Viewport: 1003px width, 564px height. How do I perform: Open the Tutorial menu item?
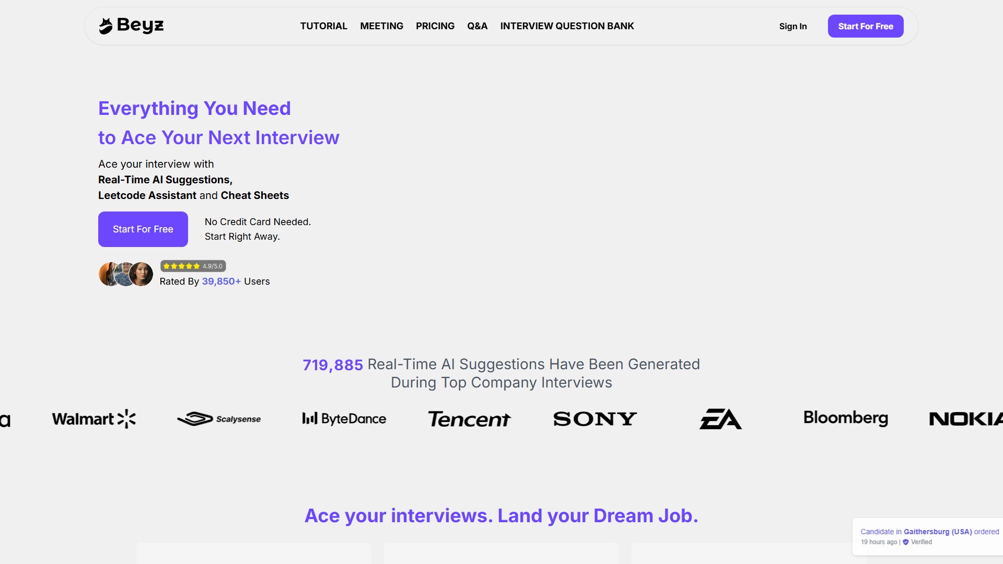click(323, 26)
